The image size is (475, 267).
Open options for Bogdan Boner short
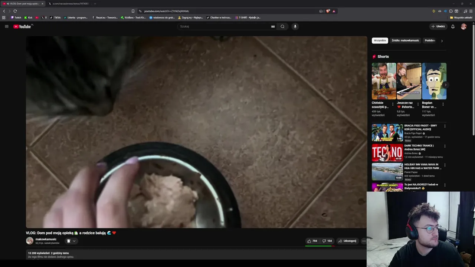coord(443,104)
